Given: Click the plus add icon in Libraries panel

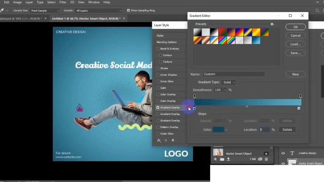Looking at the screenshot, I should pos(215,159).
